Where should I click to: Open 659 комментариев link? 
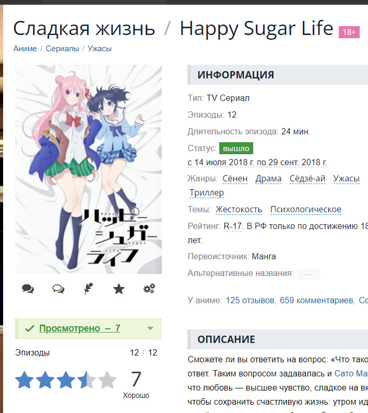click(316, 300)
